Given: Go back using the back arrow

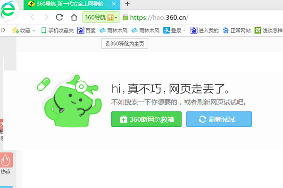Looking at the screenshot, I should [33, 18].
